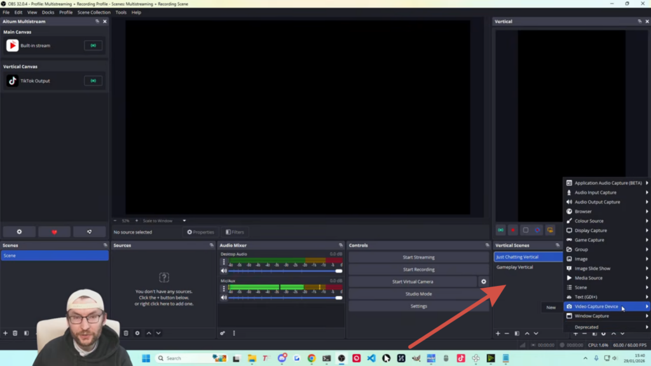651x366 pixels.
Task: Move vertical scene up
Action: pos(527,334)
